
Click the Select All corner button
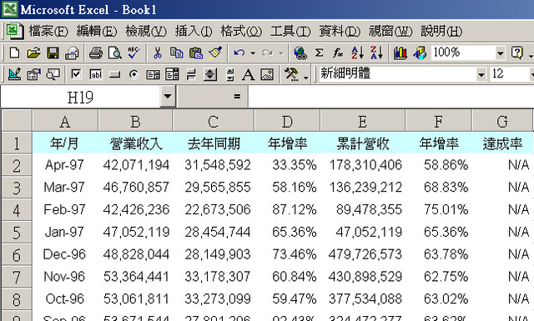coord(17,121)
